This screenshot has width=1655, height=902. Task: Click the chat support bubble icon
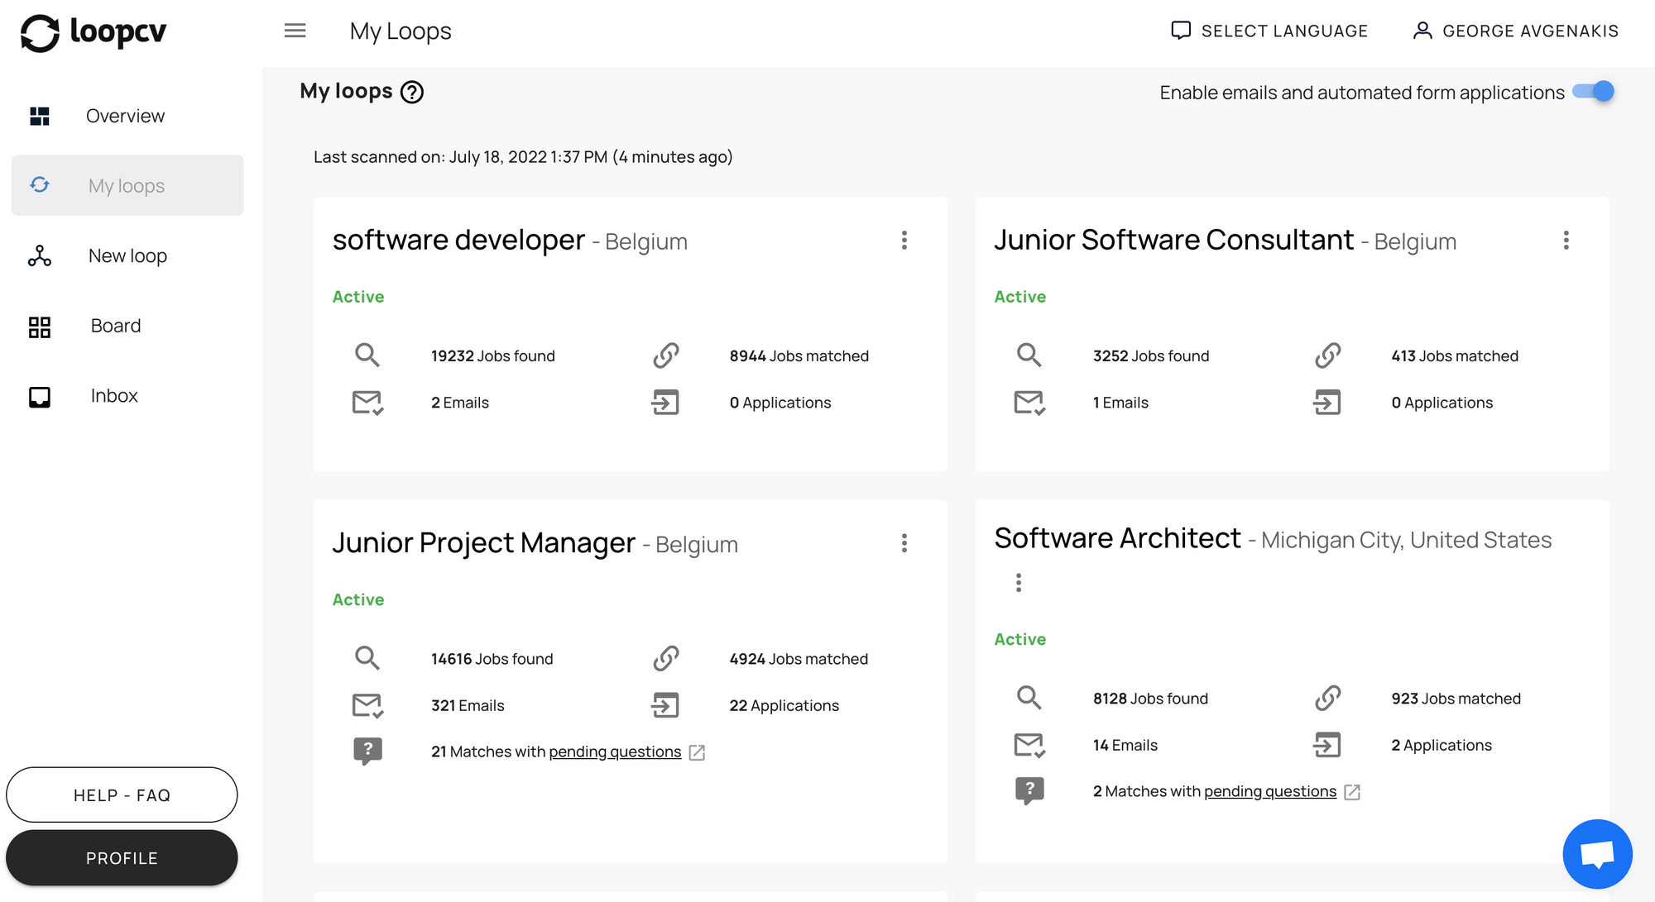point(1598,854)
